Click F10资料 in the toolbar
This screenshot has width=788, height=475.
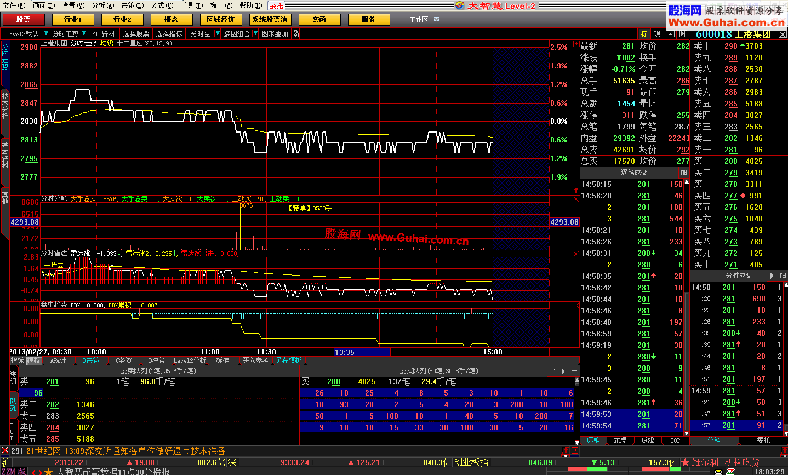(103, 34)
